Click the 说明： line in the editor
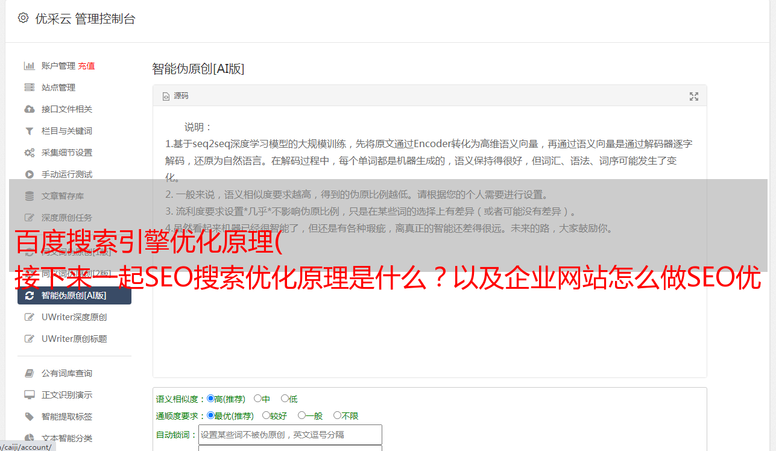This screenshot has height=451, width=776. click(198, 127)
